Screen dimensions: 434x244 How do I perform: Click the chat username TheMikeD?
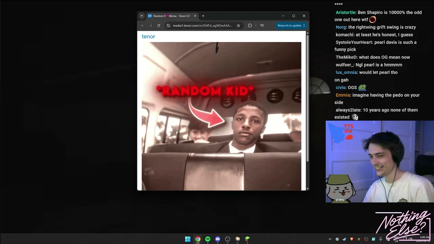(346, 57)
